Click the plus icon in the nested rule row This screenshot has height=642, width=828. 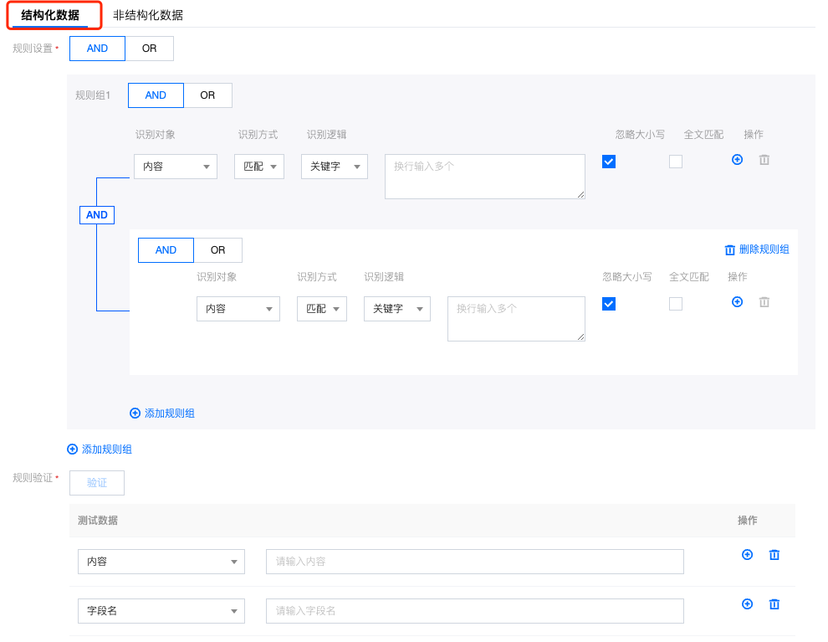tap(737, 301)
